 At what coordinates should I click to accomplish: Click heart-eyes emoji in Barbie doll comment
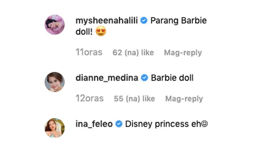click(101, 31)
